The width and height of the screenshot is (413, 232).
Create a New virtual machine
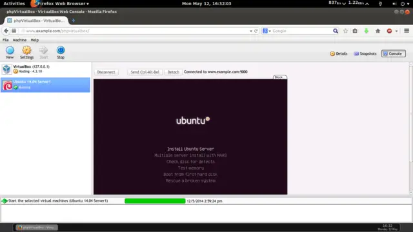(x=10, y=52)
